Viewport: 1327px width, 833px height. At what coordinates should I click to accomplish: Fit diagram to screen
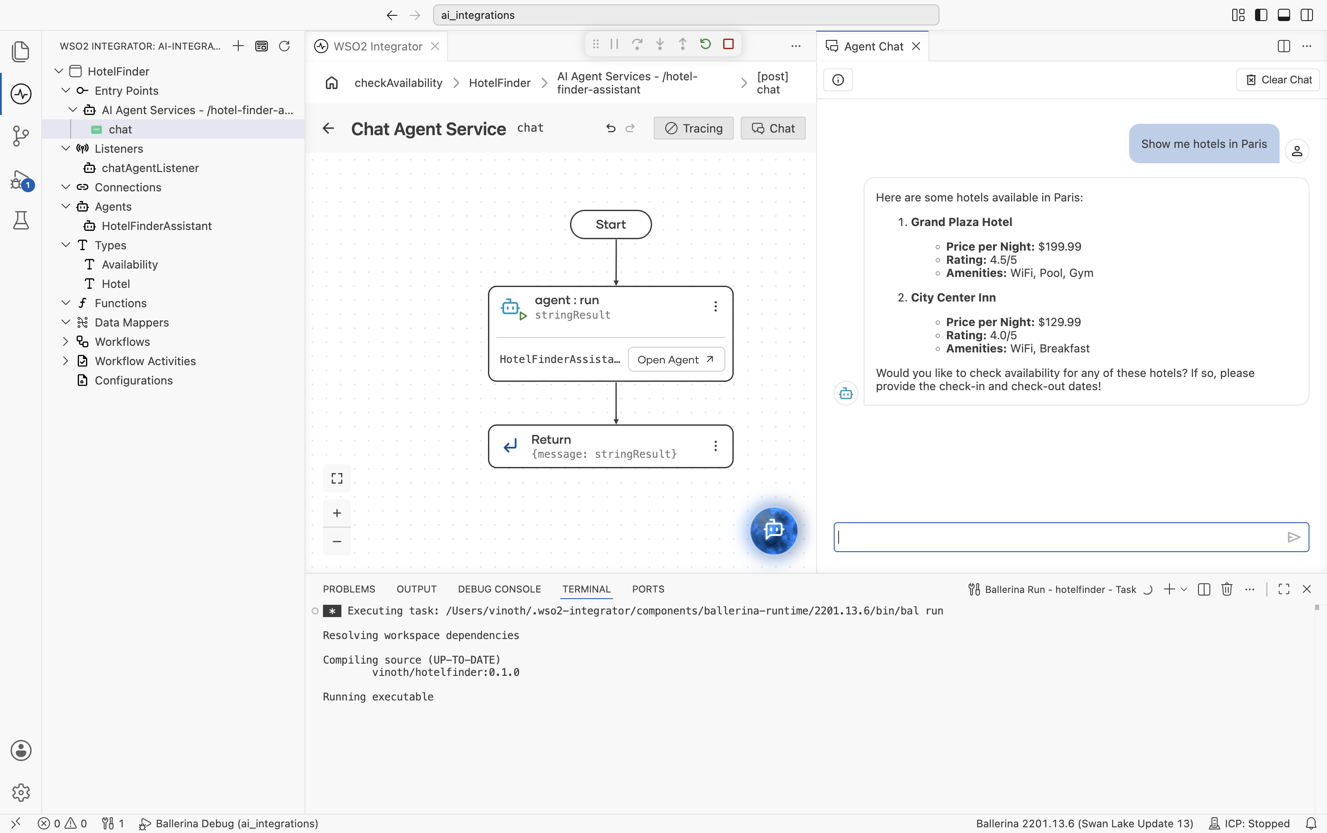pos(337,478)
